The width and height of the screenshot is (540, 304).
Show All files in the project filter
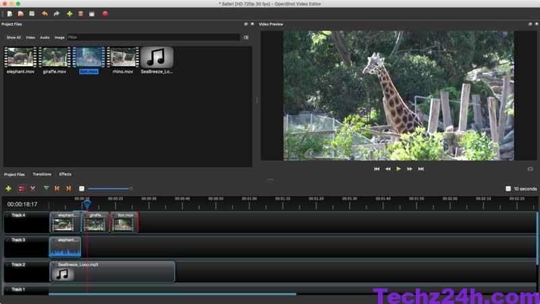point(13,38)
